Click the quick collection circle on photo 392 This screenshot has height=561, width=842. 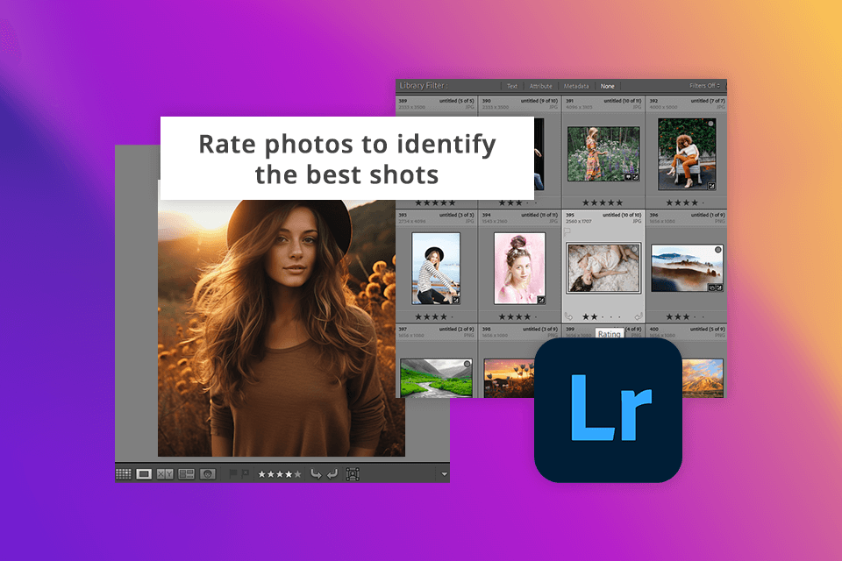710,124
